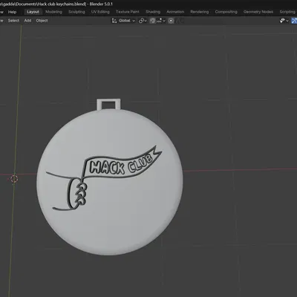
Task: Open the Animation workspace tab
Action: 175,12
